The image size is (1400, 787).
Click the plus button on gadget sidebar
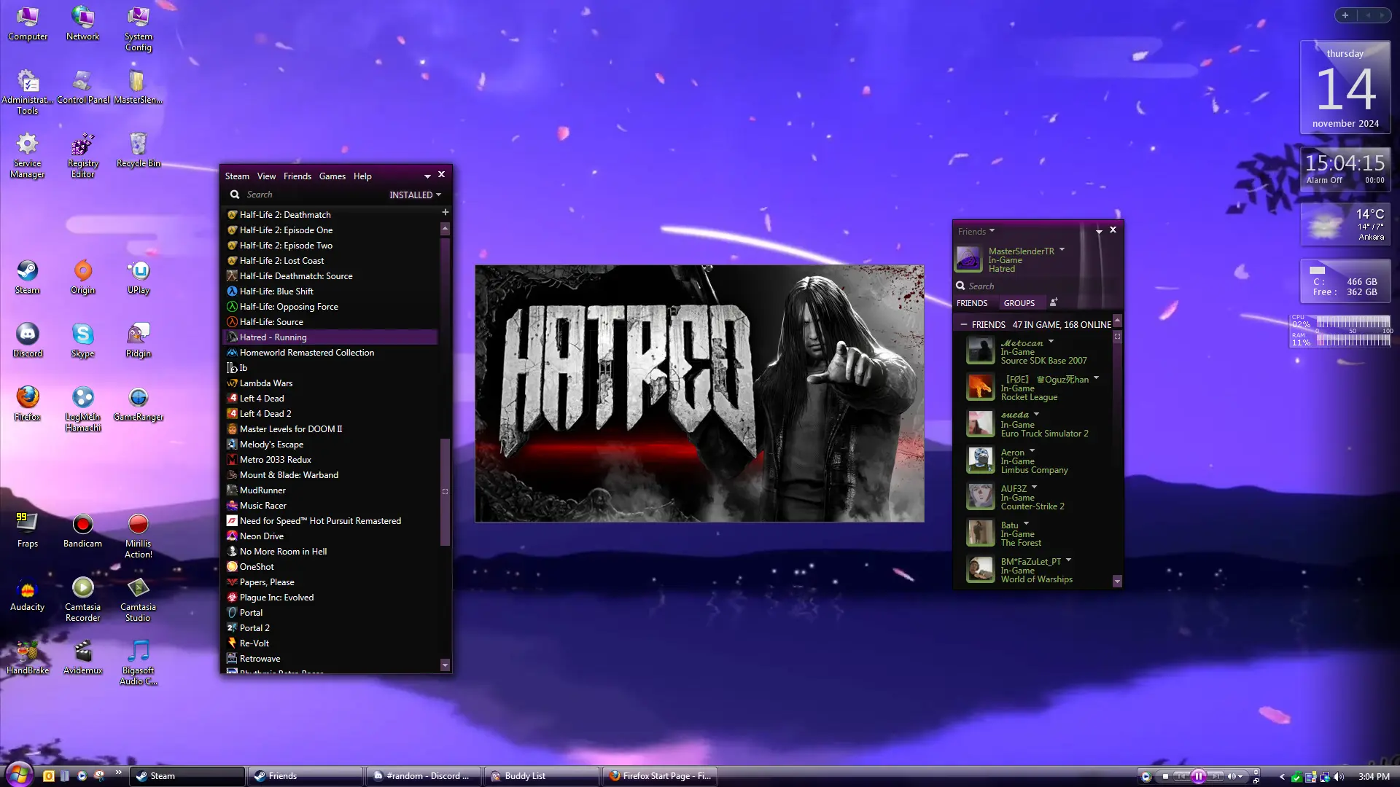(1345, 15)
